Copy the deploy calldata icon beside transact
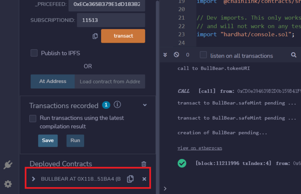 click(x=95, y=36)
